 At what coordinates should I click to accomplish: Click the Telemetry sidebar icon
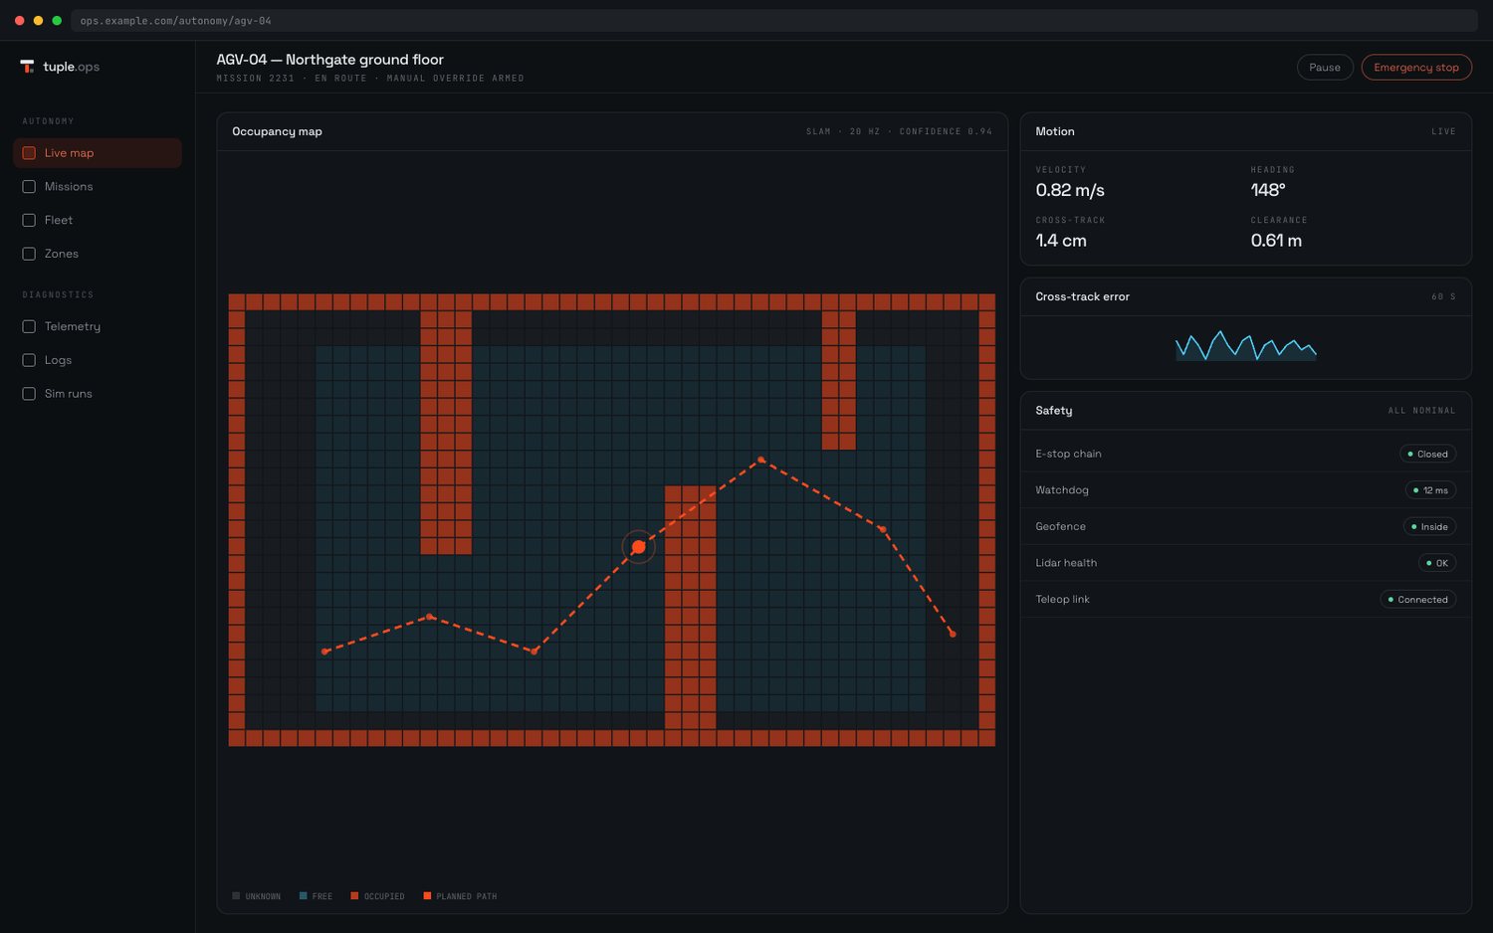[x=29, y=326]
